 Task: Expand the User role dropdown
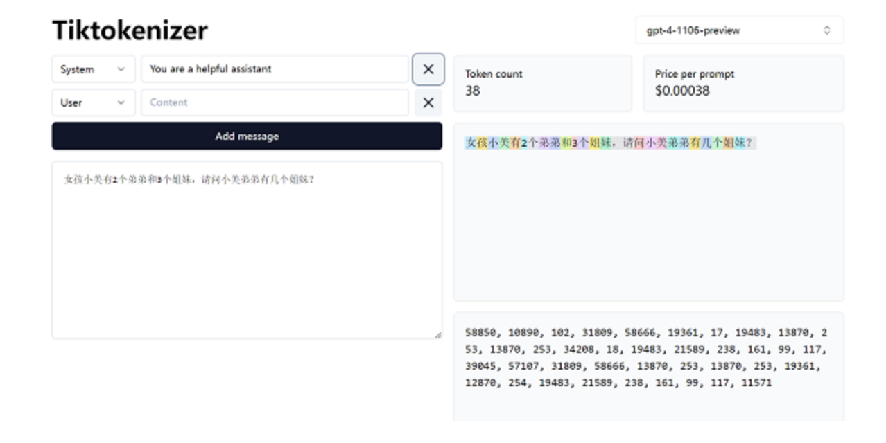[x=93, y=102]
